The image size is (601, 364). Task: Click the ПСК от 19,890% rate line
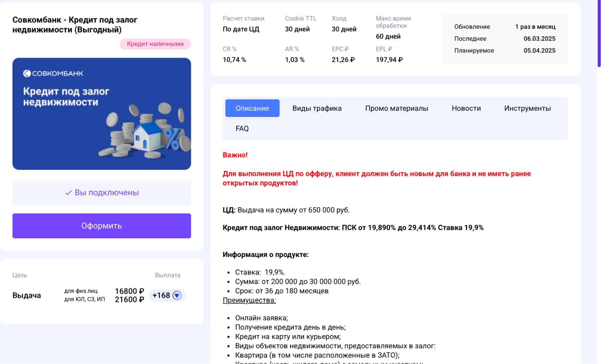(x=353, y=228)
